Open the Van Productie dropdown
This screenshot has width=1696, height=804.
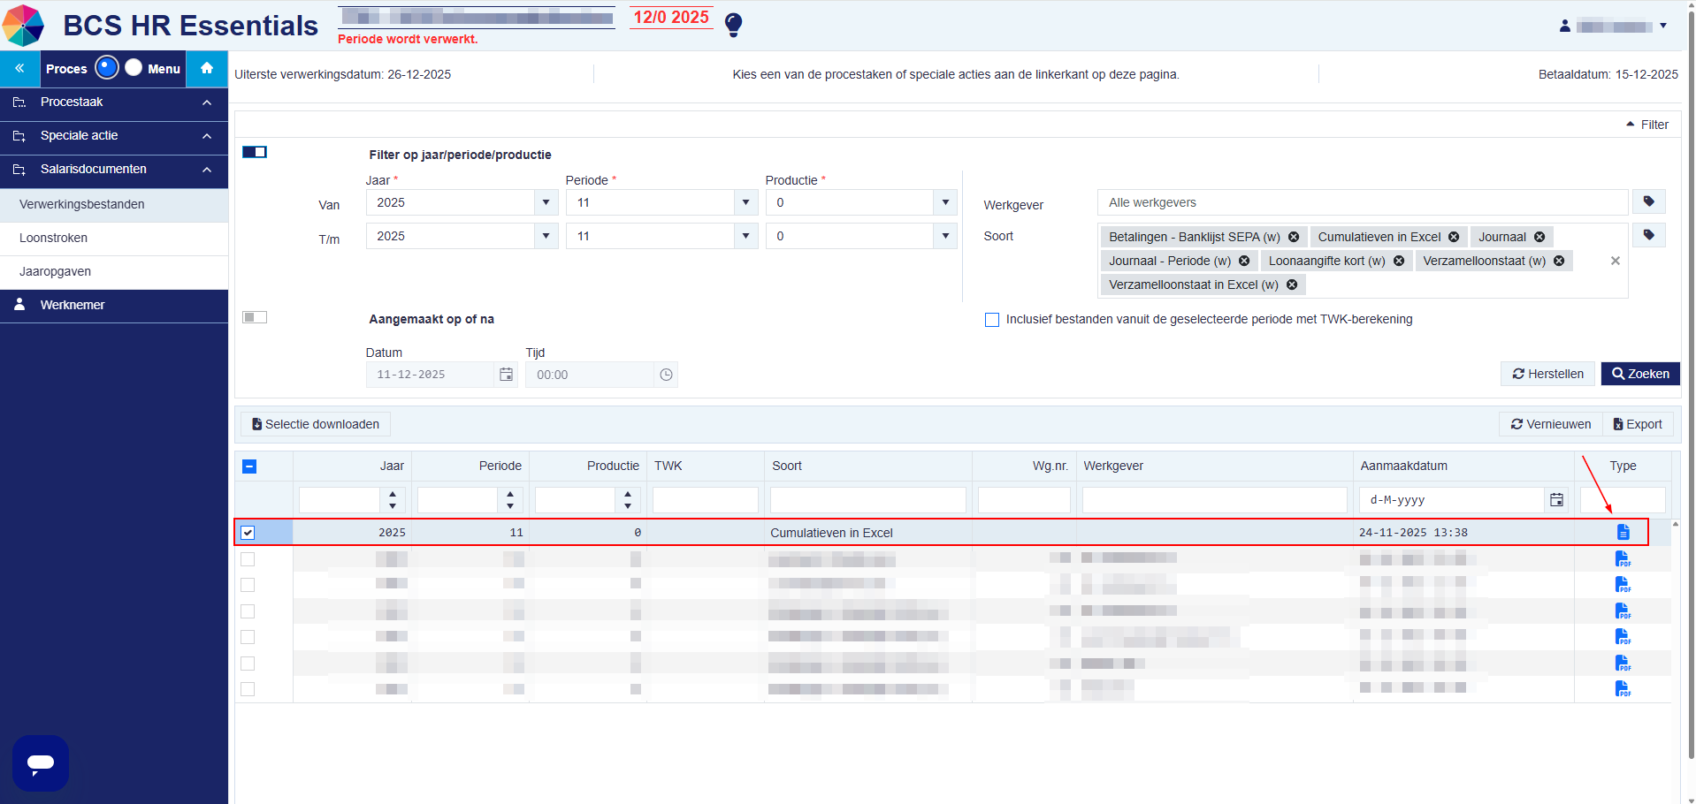click(x=945, y=202)
